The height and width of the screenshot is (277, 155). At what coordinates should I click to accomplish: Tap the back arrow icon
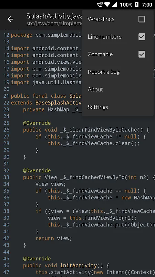pyautogui.click(x=10, y=19)
